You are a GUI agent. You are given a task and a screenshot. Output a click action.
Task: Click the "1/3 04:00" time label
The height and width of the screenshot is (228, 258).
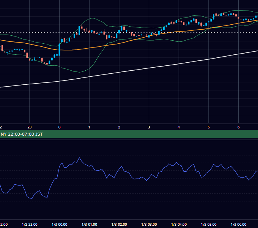179,224
